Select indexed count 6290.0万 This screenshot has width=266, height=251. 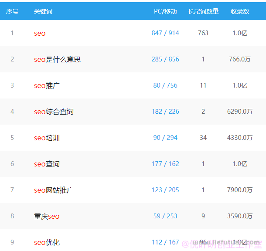coord(240,112)
